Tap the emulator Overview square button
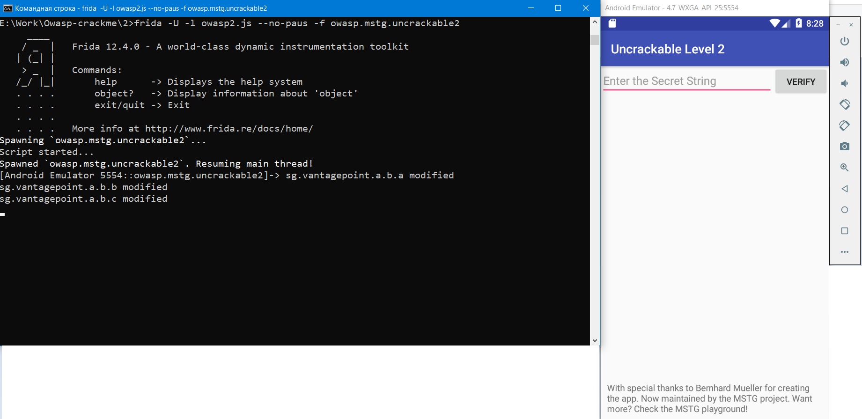Viewport: 862px width, 419px height. coord(845,231)
